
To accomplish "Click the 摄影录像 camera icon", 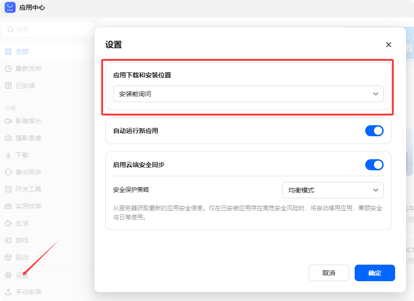I will click(x=8, y=138).
